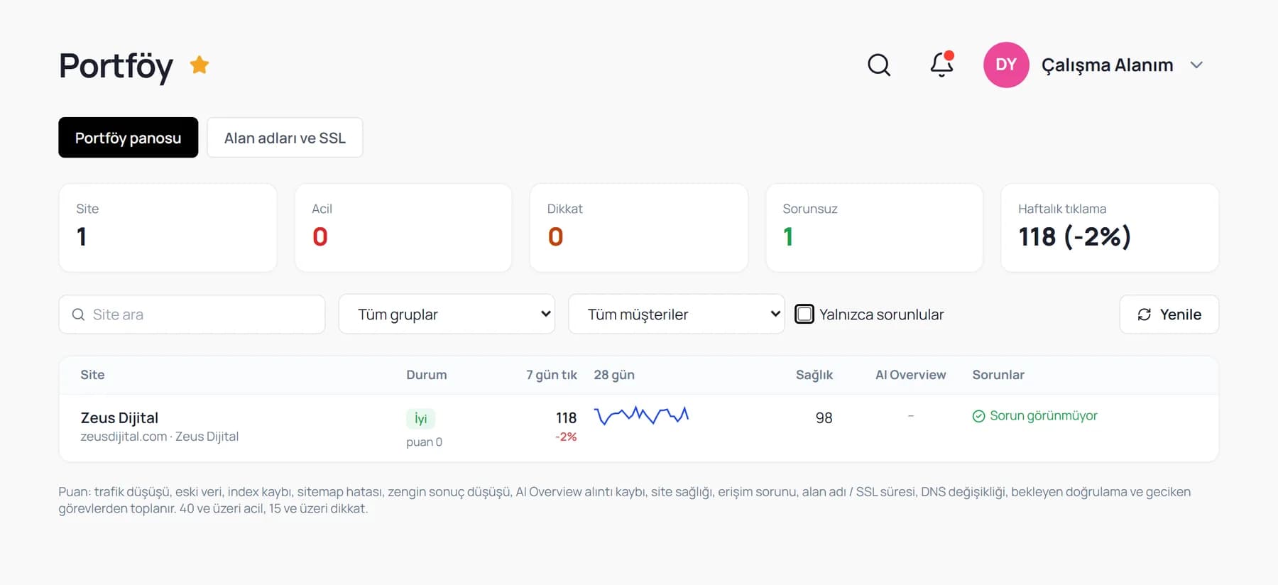Open the Tüm müşteriler dropdown

point(677,315)
